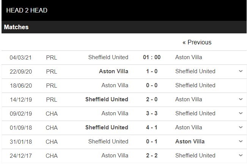This screenshot has width=247, height=165.
Task: Open the Matches tab
Action: 16,27
